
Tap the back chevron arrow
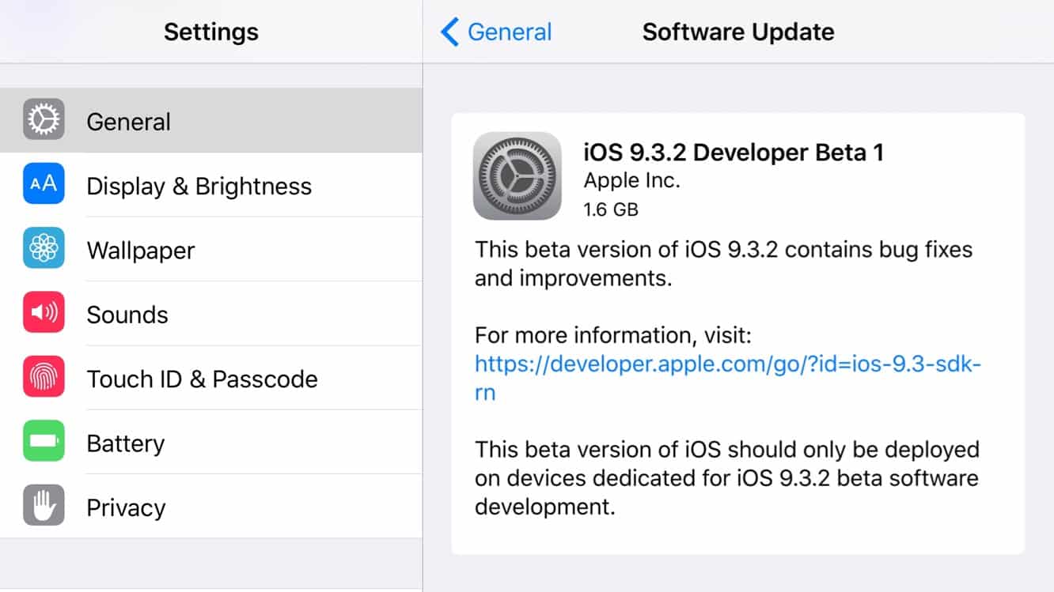click(449, 32)
